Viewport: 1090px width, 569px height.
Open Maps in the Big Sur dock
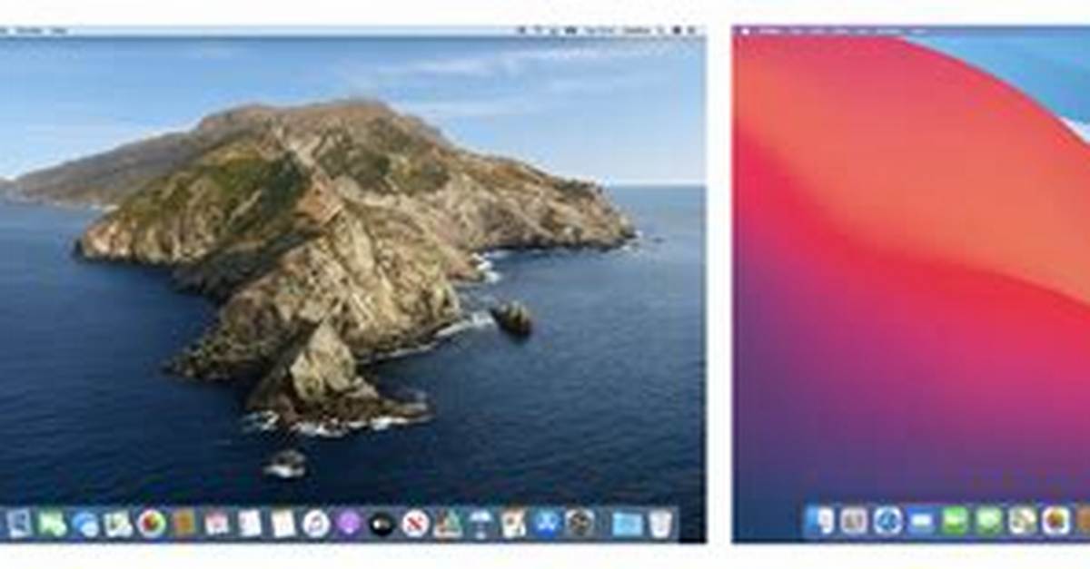(x=1022, y=520)
